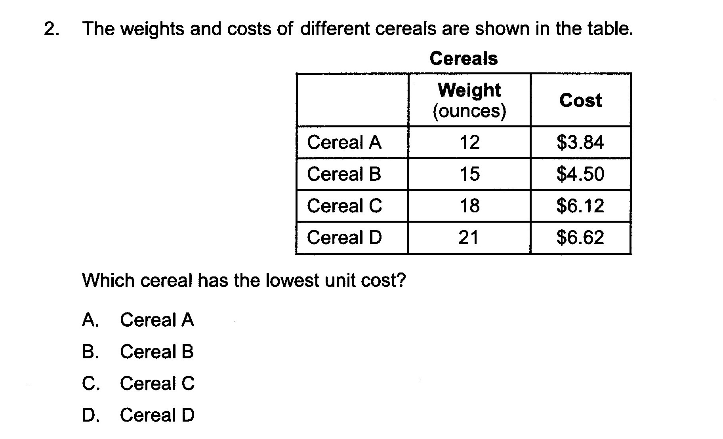This screenshot has height=439, width=723.
Task: Click the $6.12 cost cell
Action: click(x=580, y=206)
